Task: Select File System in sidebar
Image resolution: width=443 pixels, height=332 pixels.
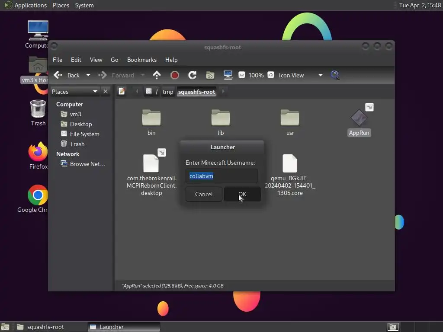Action: coord(84,134)
